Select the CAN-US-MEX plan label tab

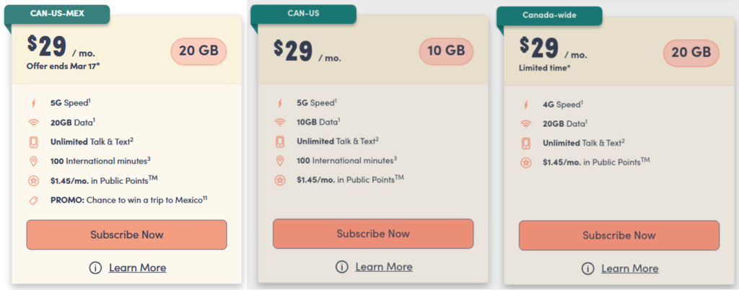click(x=59, y=14)
